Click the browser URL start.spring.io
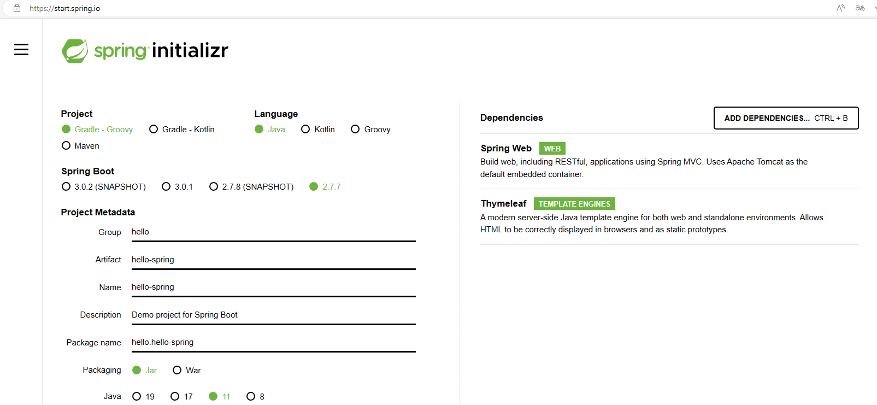 tap(64, 8)
